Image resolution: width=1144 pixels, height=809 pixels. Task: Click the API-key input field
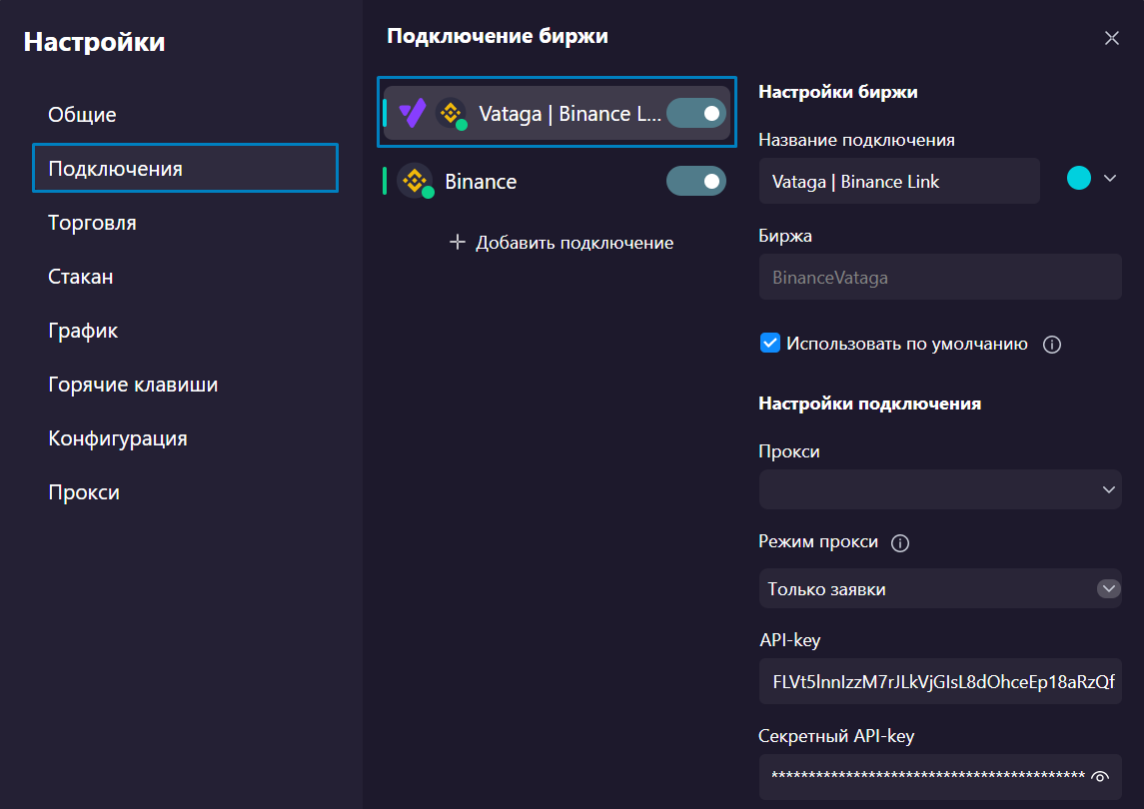[940, 681]
